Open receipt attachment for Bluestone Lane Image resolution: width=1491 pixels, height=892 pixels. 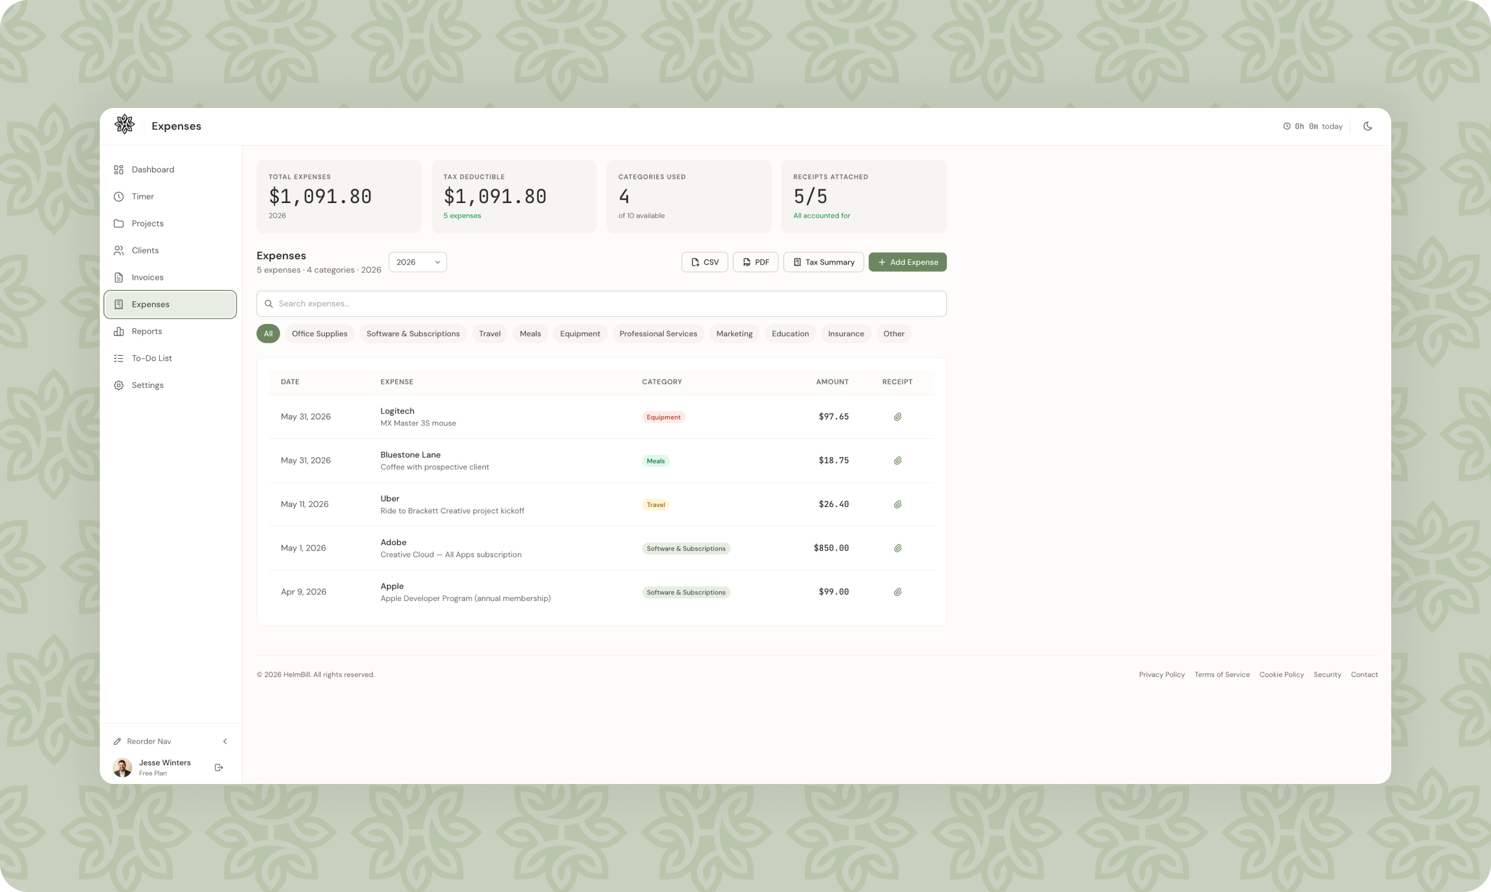pyautogui.click(x=898, y=461)
